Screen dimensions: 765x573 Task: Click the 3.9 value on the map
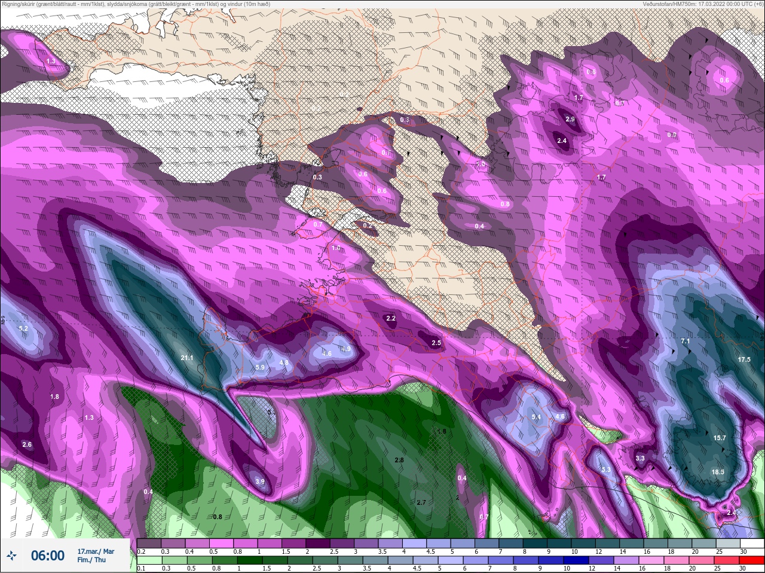click(259, 481)
